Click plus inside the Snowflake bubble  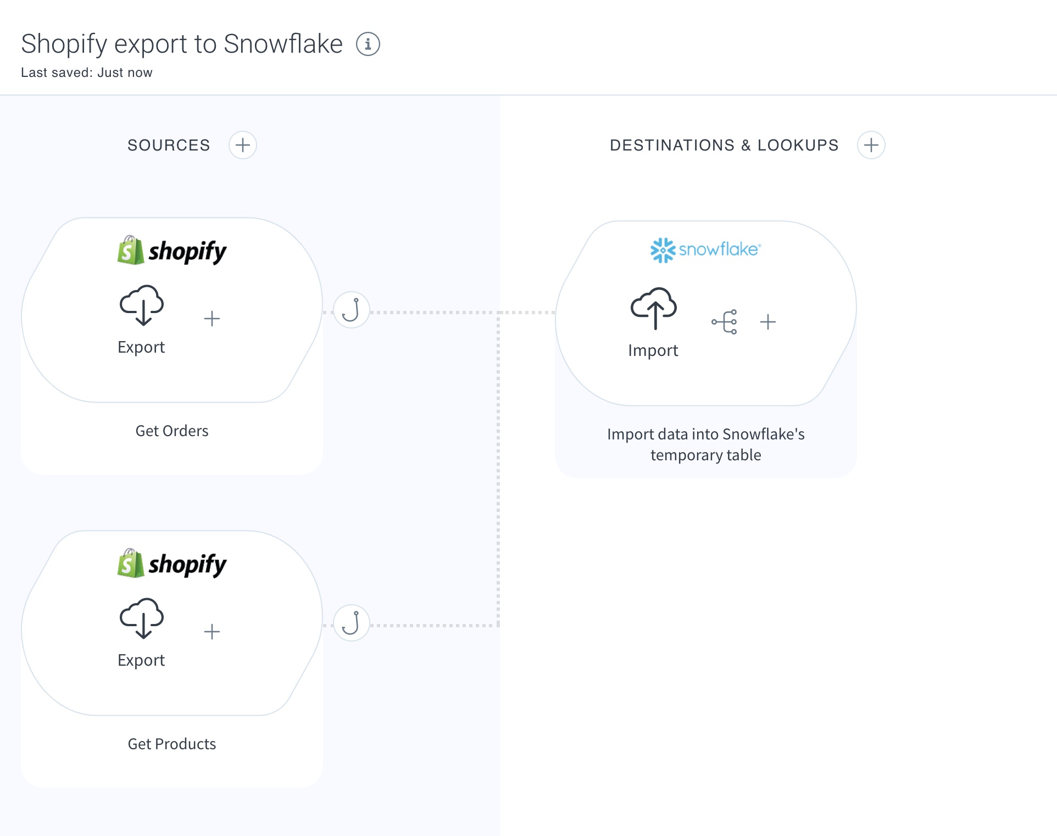point(768,322)
